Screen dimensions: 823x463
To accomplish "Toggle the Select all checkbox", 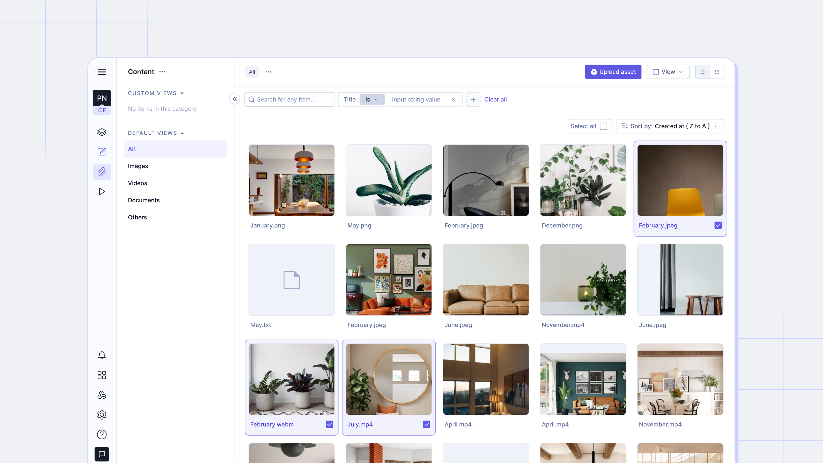I will (x=604, y=126).
